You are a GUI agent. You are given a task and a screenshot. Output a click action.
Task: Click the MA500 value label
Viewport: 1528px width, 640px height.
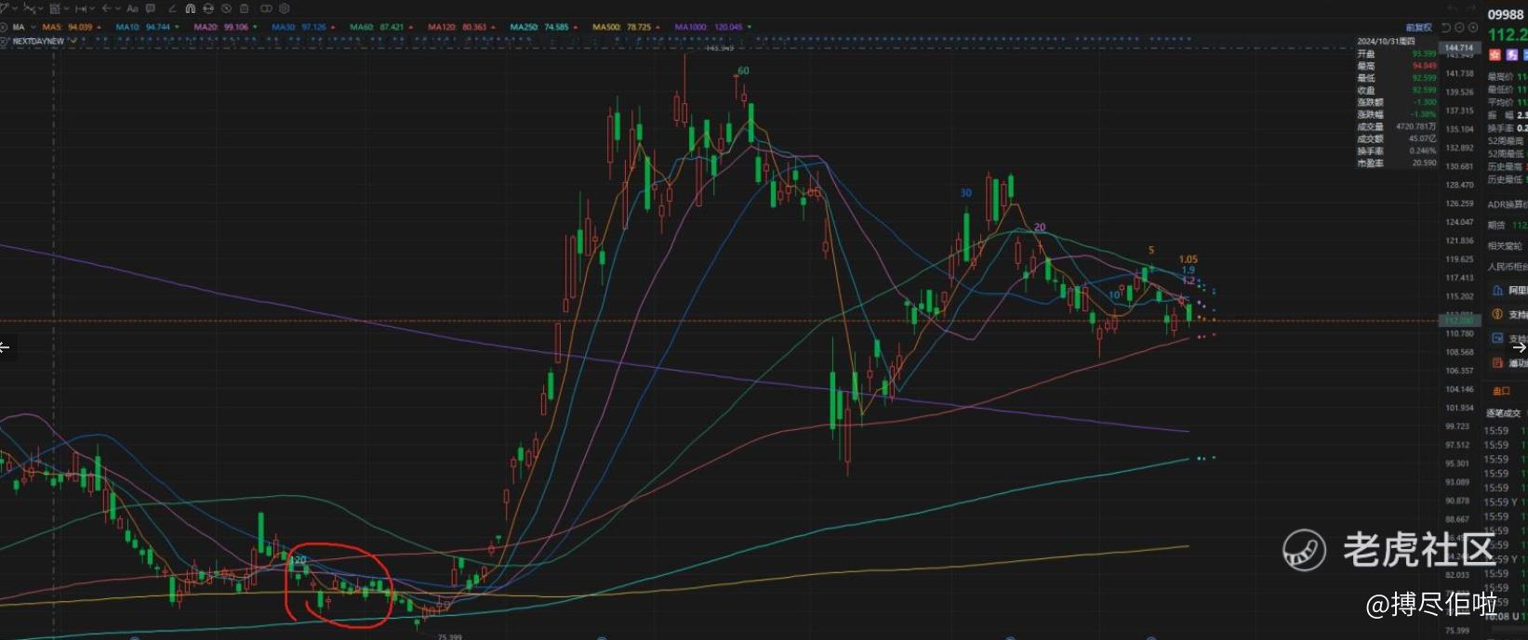(620, 27)
